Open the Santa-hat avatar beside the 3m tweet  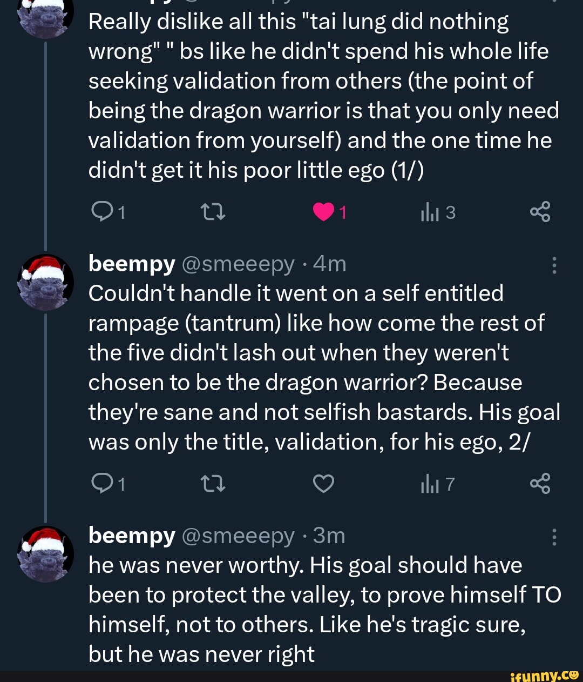[46, 553]
